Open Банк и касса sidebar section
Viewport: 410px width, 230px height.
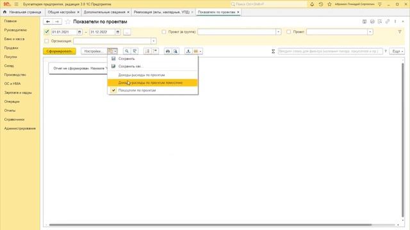(14, 39)
